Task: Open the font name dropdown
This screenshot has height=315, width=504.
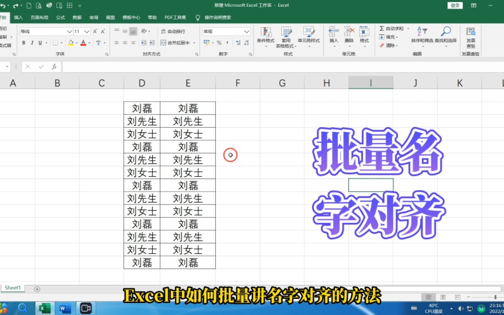Action: pos(70,31)
